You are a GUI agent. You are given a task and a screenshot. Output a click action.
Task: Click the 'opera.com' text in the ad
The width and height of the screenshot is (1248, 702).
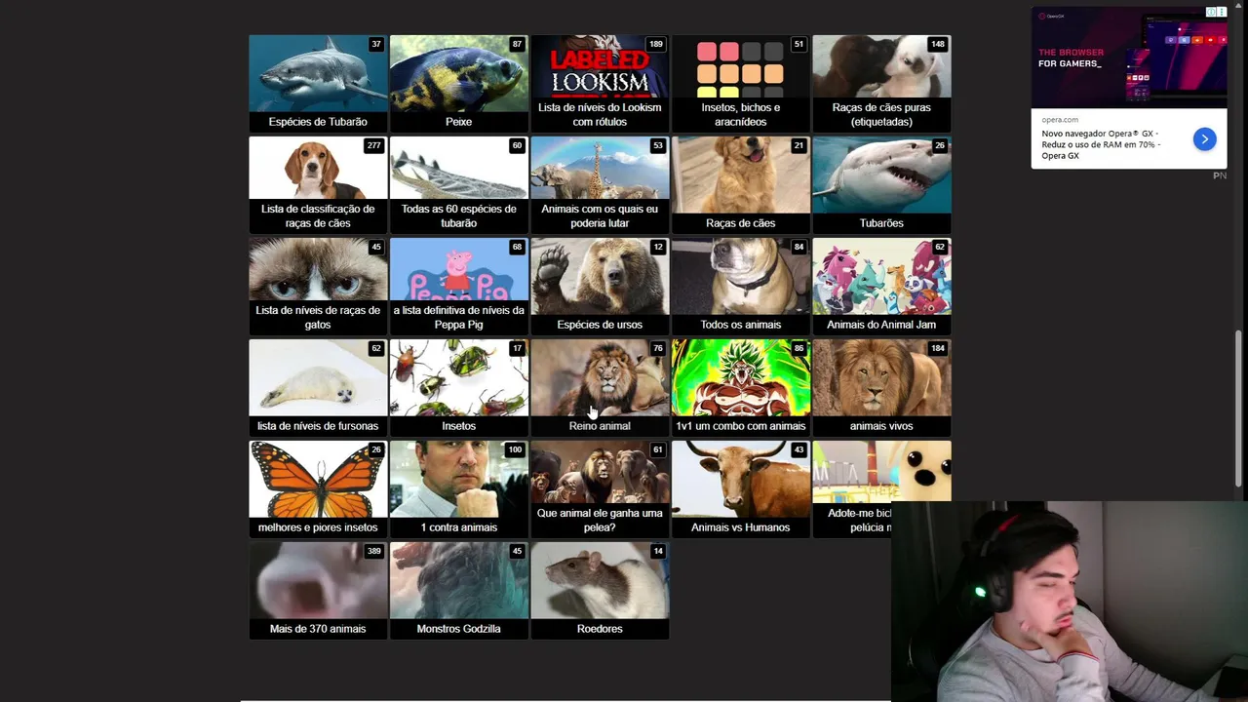(x=1060, y=120)
